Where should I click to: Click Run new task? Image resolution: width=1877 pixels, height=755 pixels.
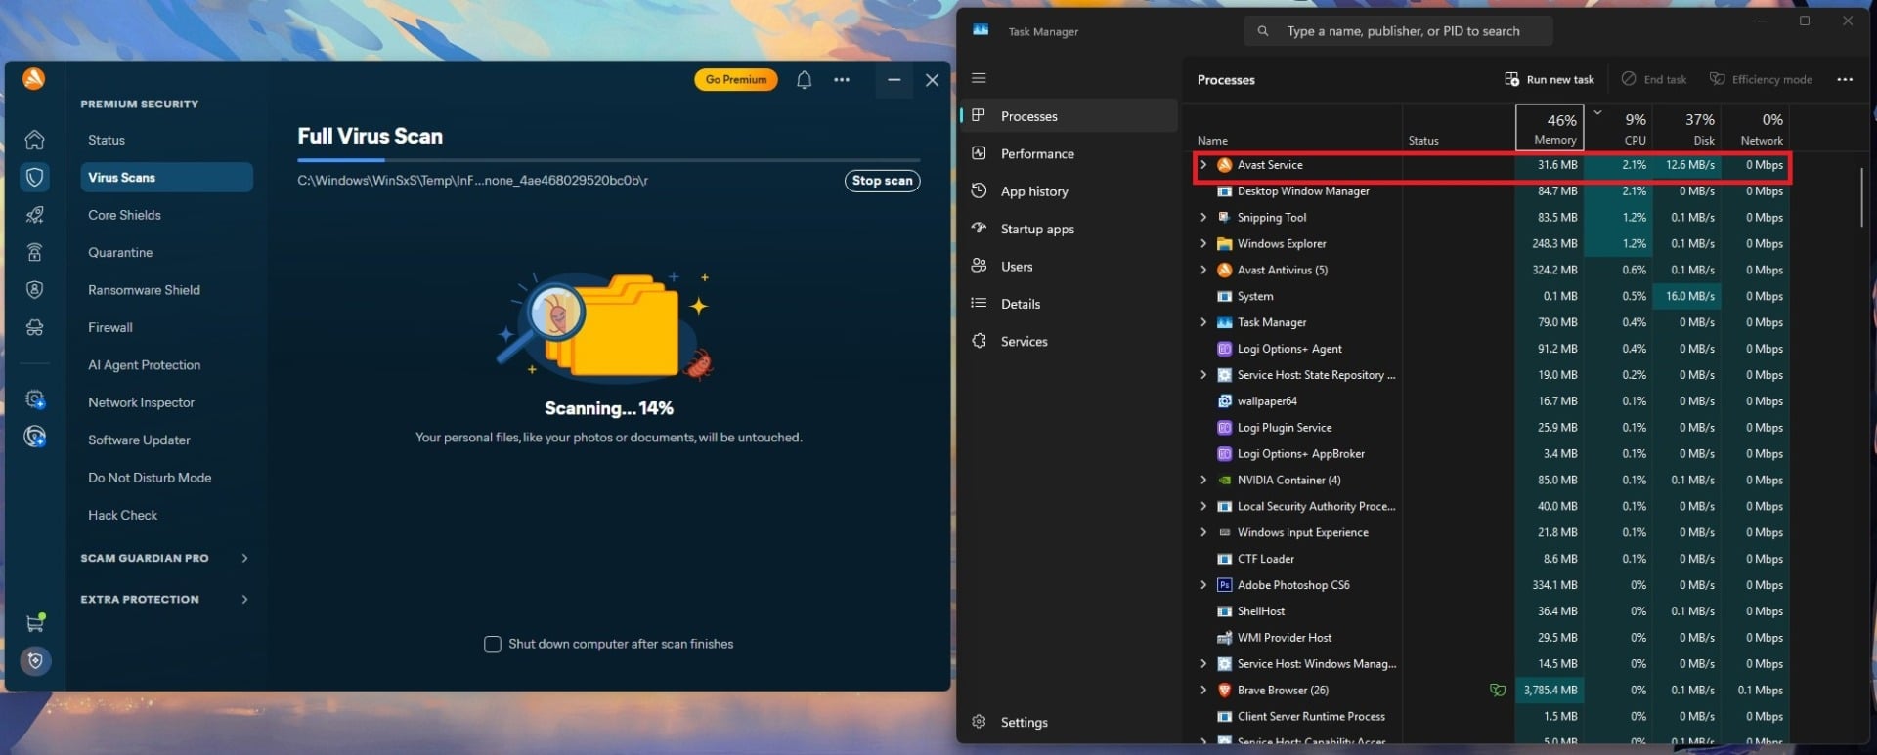(x=1550, y=80)
